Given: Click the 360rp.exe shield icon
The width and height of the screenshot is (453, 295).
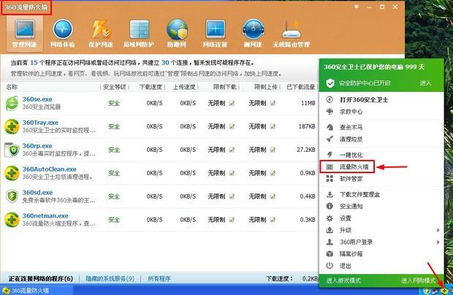Looking at the screenshot, I should 12,150.
